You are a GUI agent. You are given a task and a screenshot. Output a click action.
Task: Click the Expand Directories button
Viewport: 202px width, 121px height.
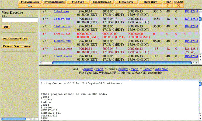click(x=16, y=46)
